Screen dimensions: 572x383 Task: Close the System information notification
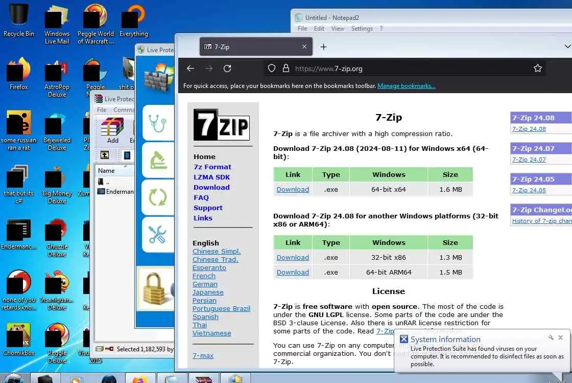(x=561, y=337)
